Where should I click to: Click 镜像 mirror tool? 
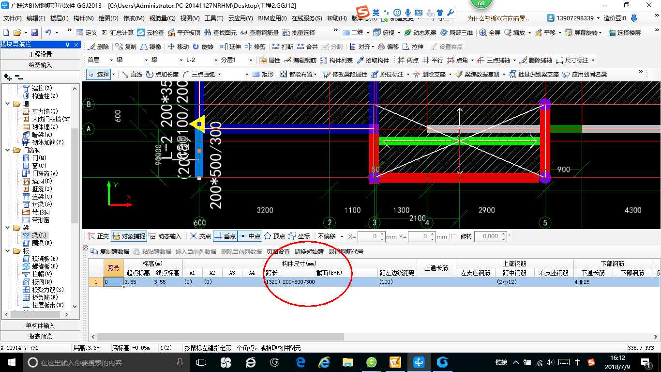150,47
